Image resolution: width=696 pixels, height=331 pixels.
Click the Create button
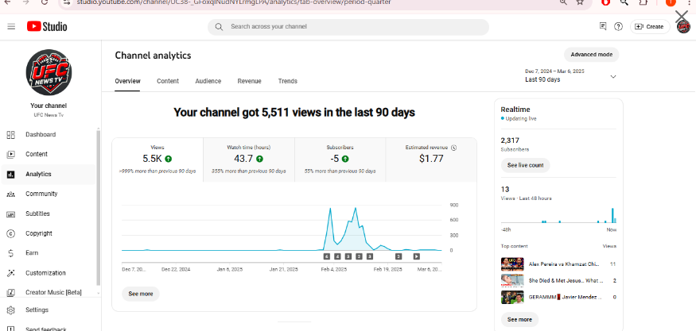coord(650,26)
